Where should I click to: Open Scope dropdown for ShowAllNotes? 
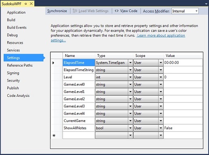(x=161, y=128)
